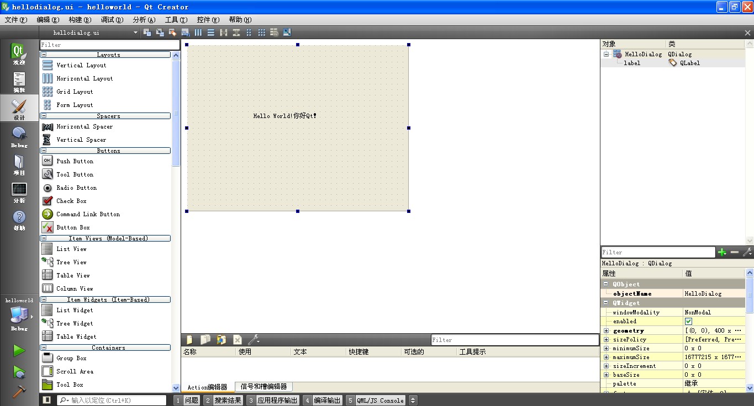Click the Copy icon in Action editor toolbar
The height and width of the screenshot is (406, 754).
(205, 340)
